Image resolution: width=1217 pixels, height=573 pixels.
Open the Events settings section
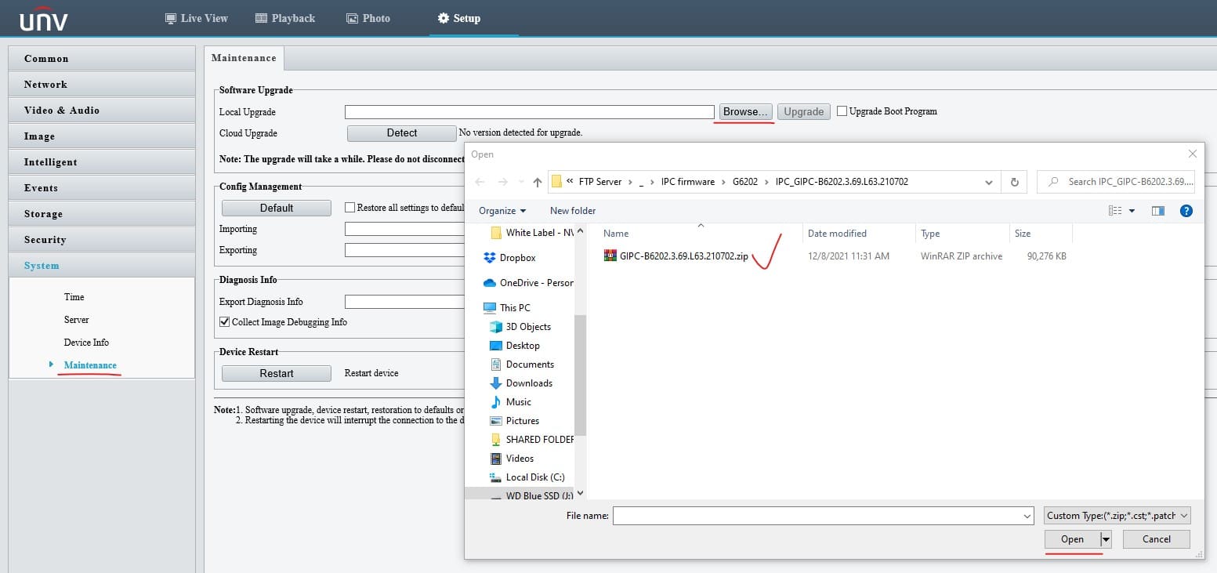102,188
